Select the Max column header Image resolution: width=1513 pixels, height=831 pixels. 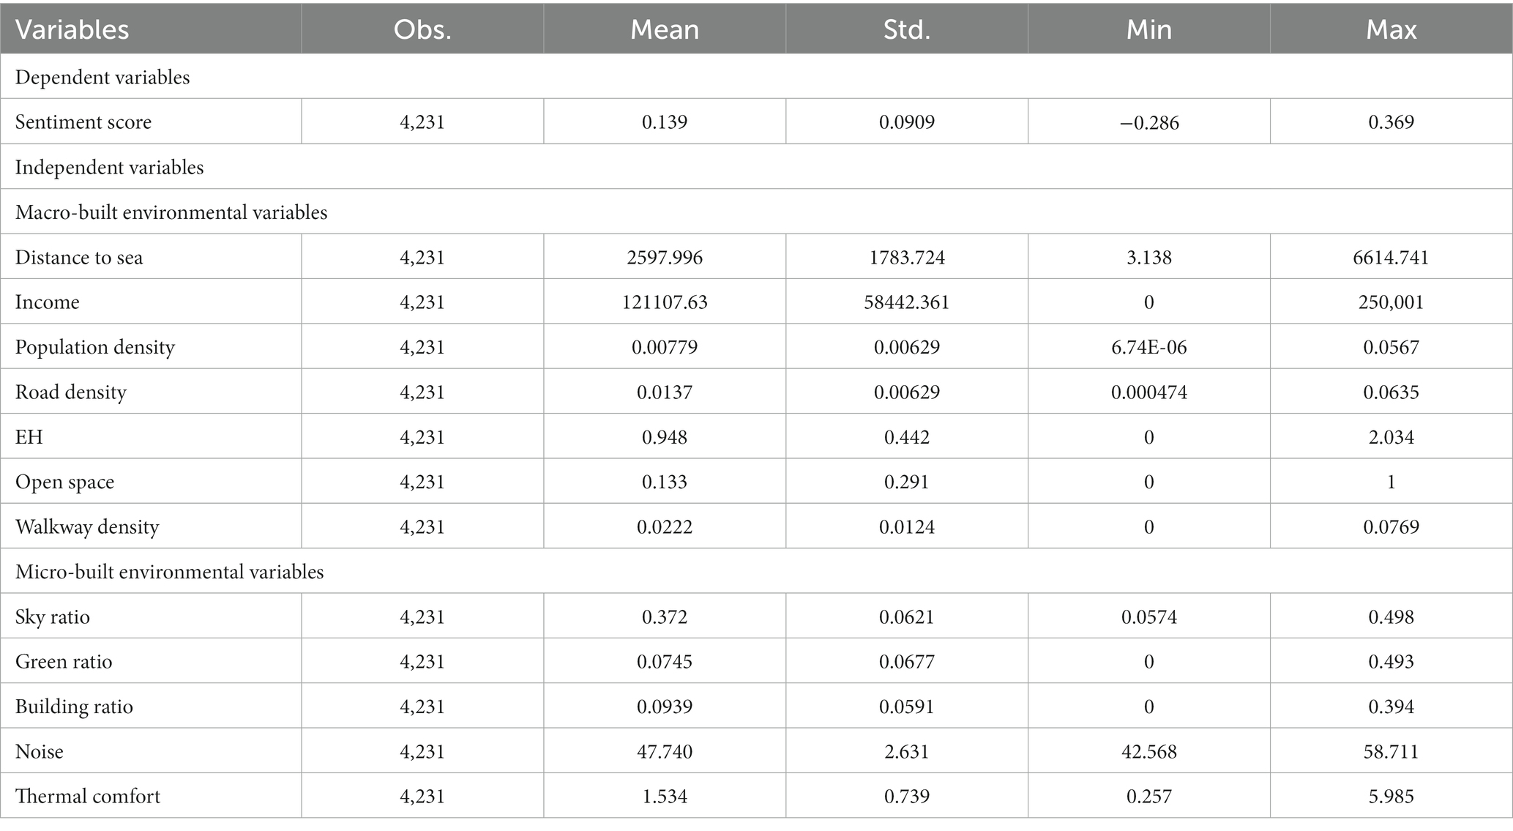click(x=1391, y=29)
